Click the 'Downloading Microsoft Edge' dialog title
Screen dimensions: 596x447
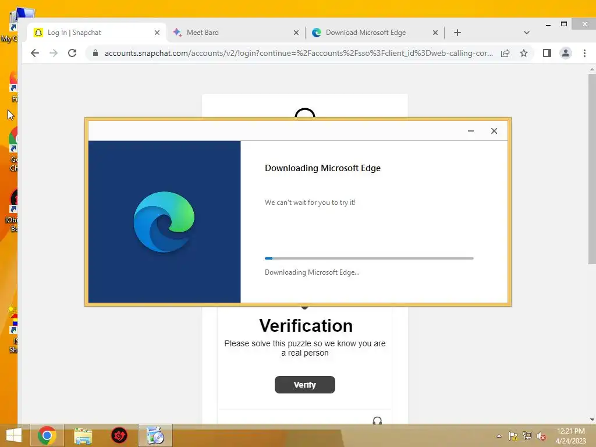322,168
